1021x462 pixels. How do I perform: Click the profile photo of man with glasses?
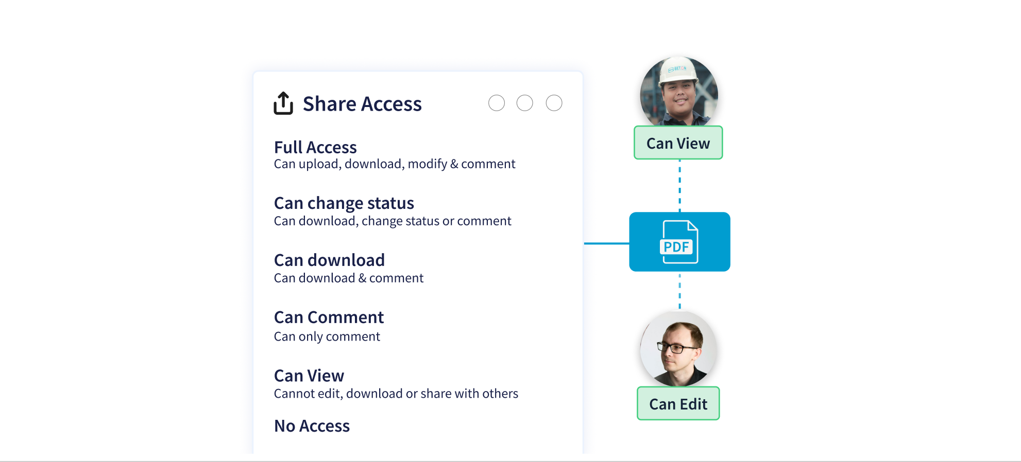click(678, 349)
